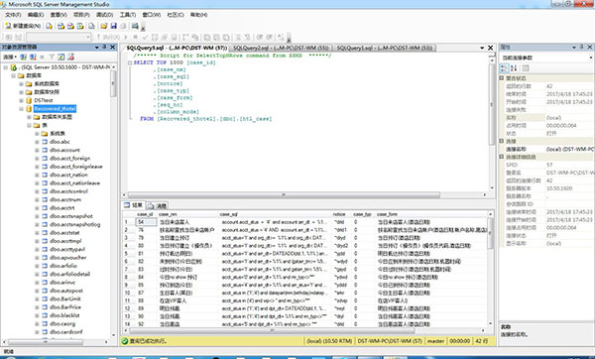Screen dimensions: 595x359
Task: Switch to the SQLQuery1.sql tab
Action: click(x=385, y=48)
